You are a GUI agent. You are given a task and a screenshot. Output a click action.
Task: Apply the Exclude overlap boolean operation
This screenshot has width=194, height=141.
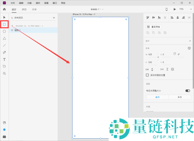(x=165, y=33)
